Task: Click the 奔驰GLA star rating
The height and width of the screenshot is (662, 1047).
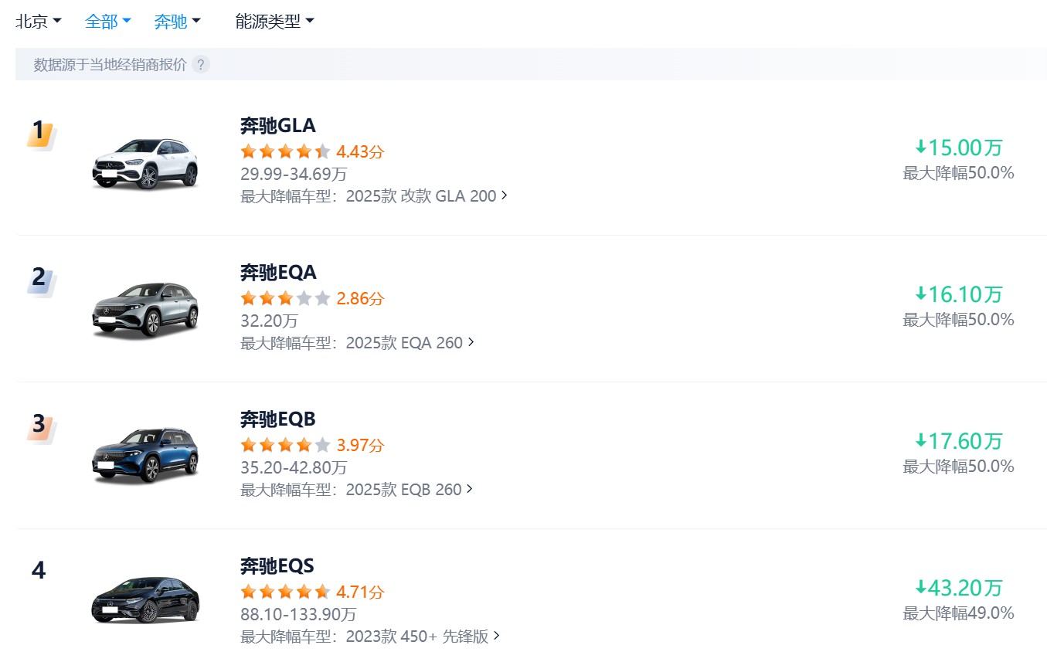Action: click(285, 151)
